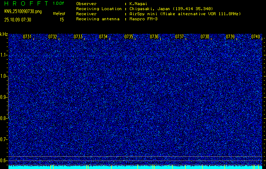266x169 pixels.
Task: Click the 0733 time label
Action: point(78,37)
